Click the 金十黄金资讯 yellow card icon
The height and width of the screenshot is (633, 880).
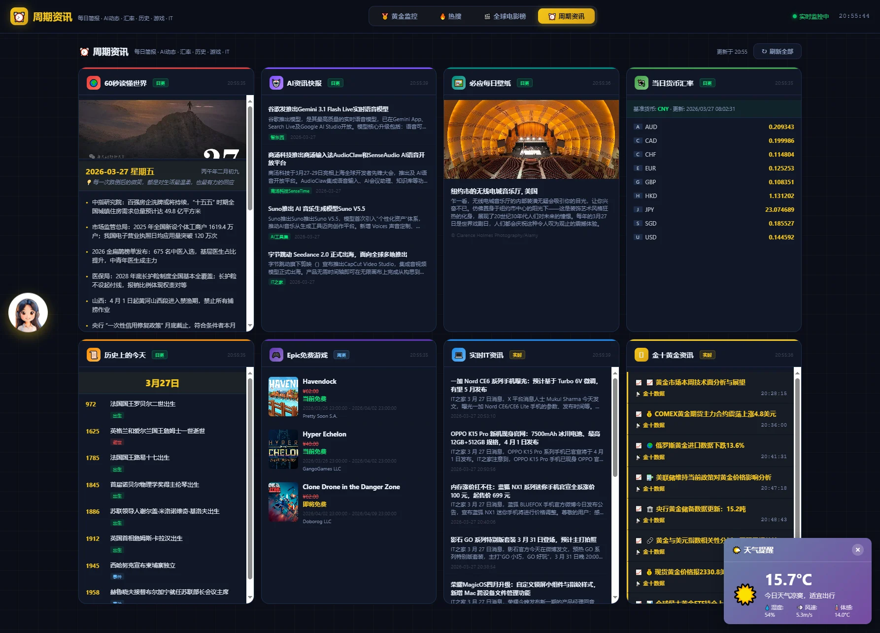[x=641, y=355]
